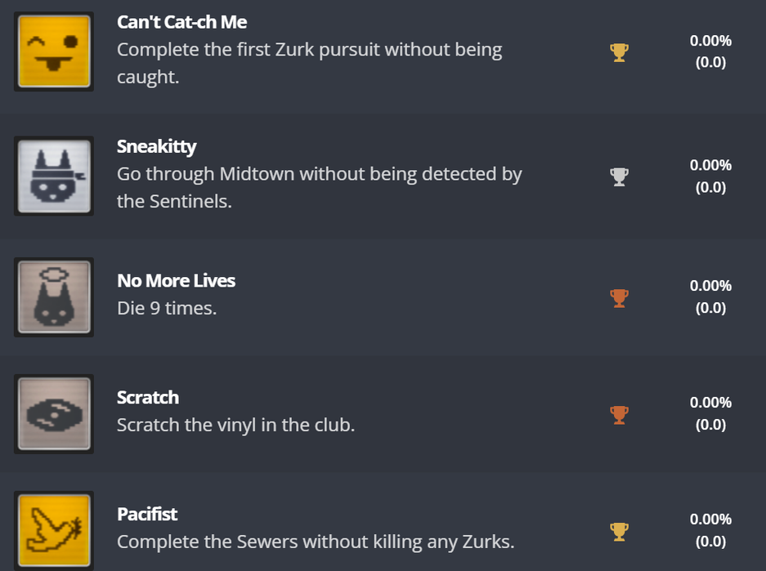Click the 'Scratch the vinyl in the club.' description

[x=235, y=426]
